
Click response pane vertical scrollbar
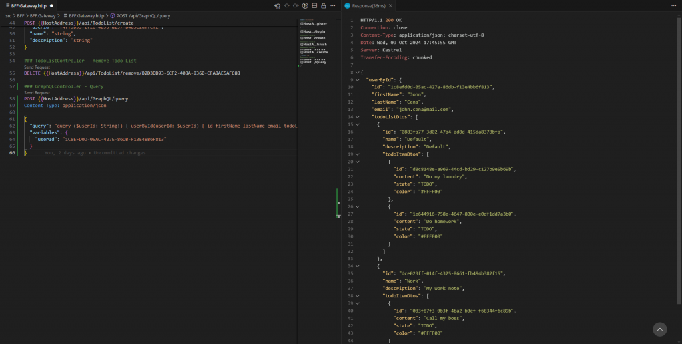pyautogui.click(x=679, y=161)
